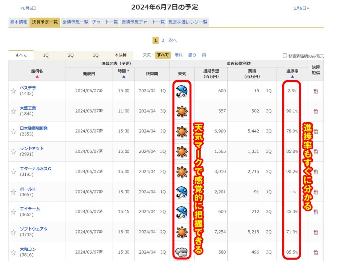Filter weather by 曇り
This screenshot has height=261, width=340.
click(x=192, y=55)
